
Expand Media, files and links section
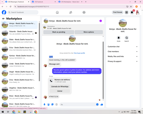[x=123, y=56]
